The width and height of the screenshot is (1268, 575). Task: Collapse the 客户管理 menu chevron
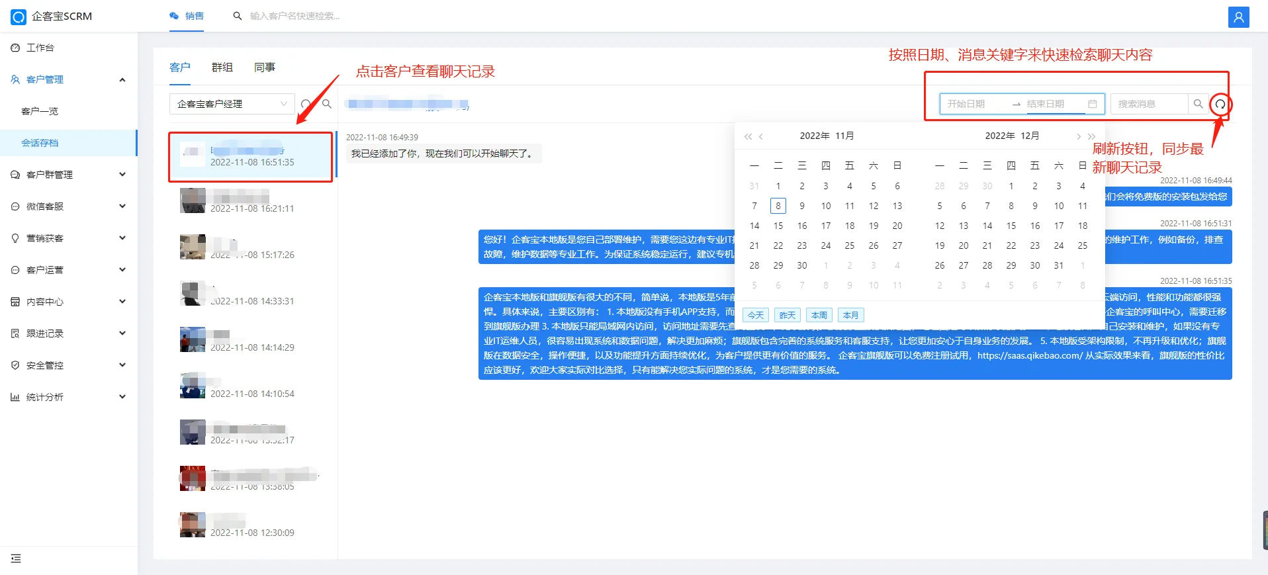(122, 79)
